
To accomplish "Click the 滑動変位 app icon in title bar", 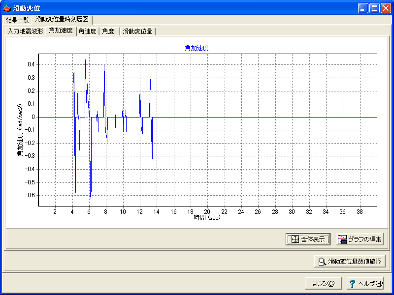I will click(7, 8).
